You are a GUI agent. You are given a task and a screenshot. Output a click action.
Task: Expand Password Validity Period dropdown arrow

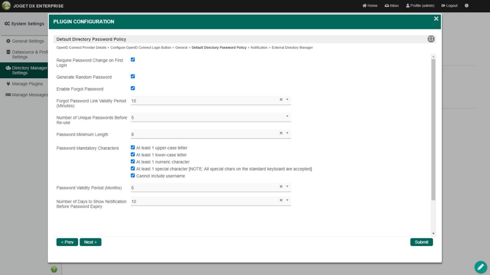point(287,186)
